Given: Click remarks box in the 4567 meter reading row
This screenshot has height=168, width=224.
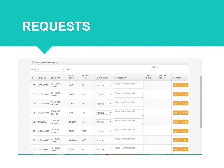Looking at the screenshot, I should pyautogui.click(x=129, y=85).
